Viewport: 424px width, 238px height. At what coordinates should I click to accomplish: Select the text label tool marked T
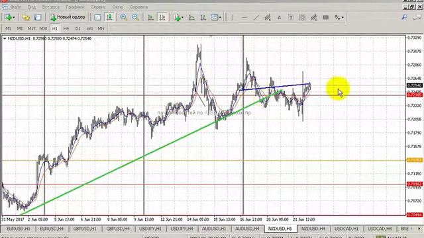291,17
